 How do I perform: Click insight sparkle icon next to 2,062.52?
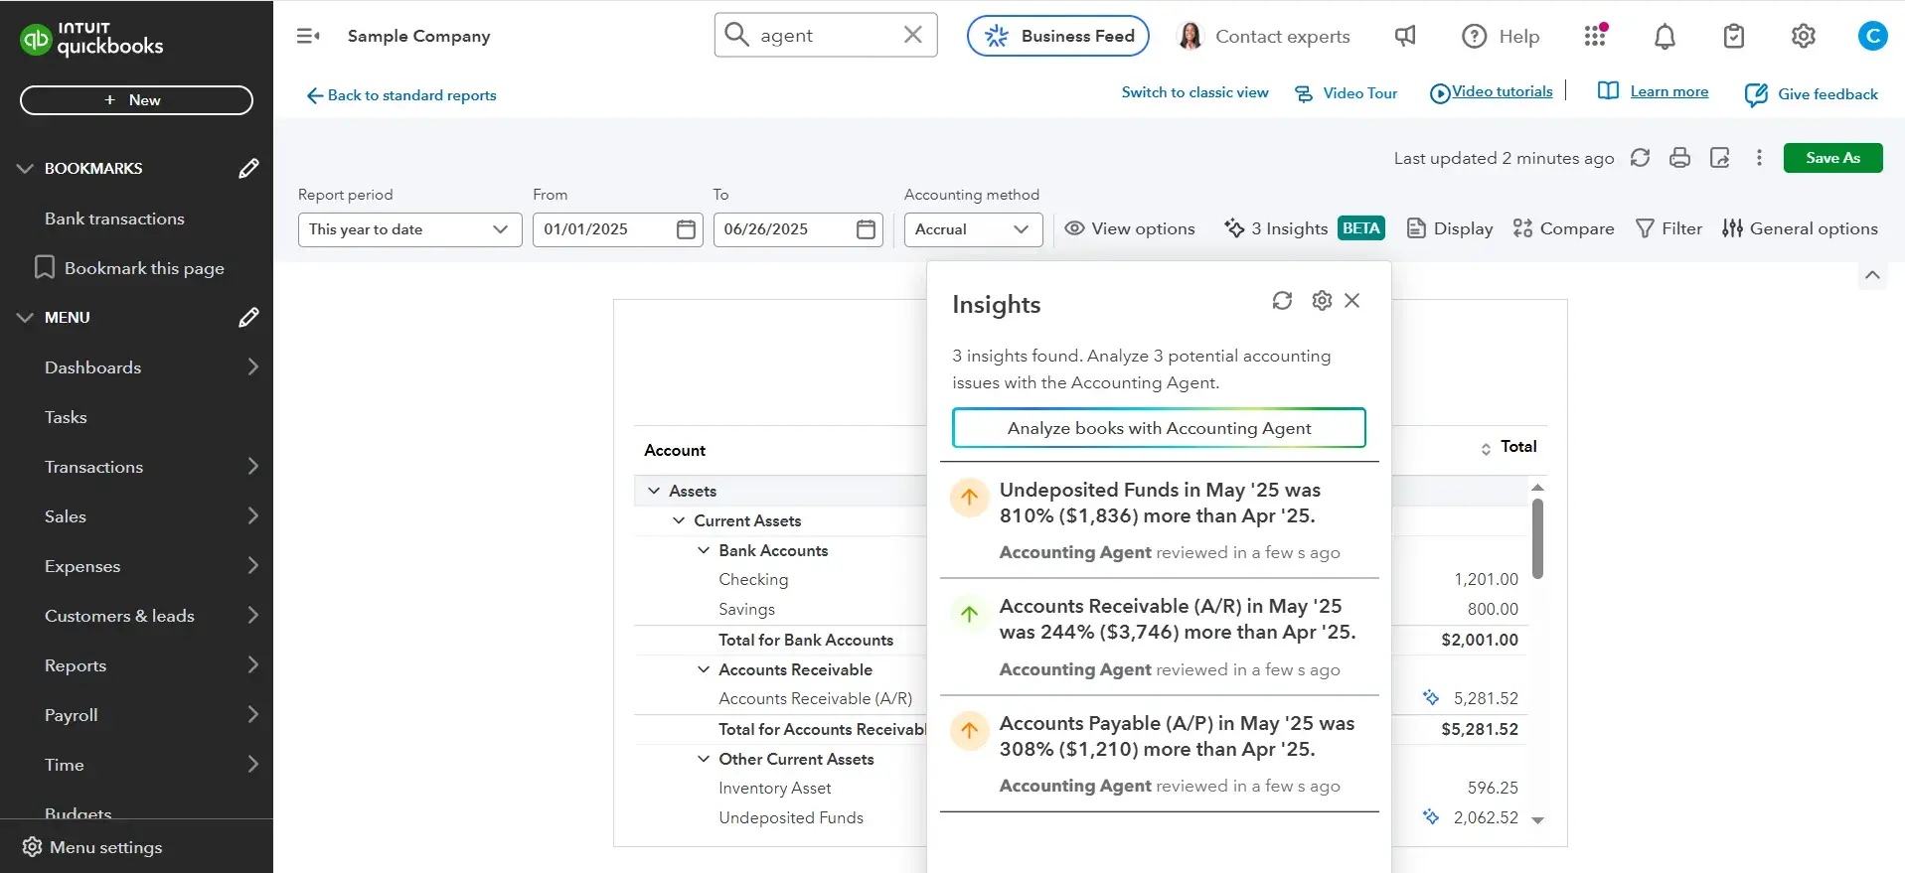click(1431, 816)
